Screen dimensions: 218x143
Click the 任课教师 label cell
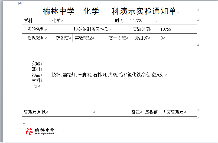(x=36, y=38)
